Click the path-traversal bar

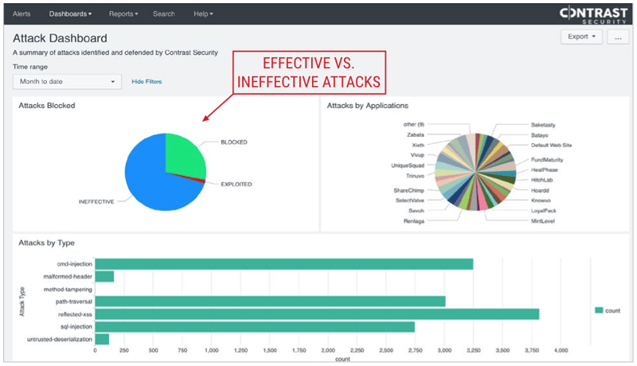(270, 302)
